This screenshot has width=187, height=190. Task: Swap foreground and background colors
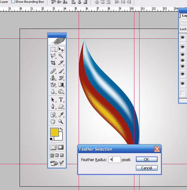61,129
